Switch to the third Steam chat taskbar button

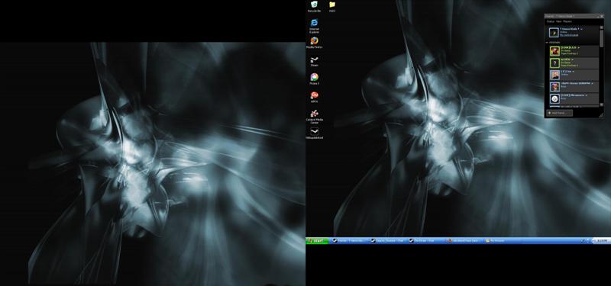(425, 241)
